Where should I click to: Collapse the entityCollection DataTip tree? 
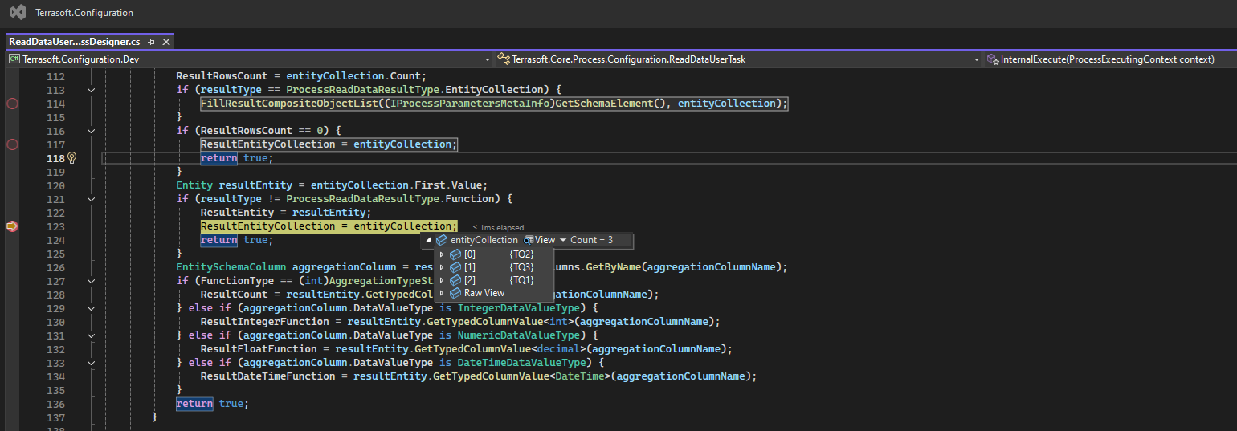click(428, 240)
